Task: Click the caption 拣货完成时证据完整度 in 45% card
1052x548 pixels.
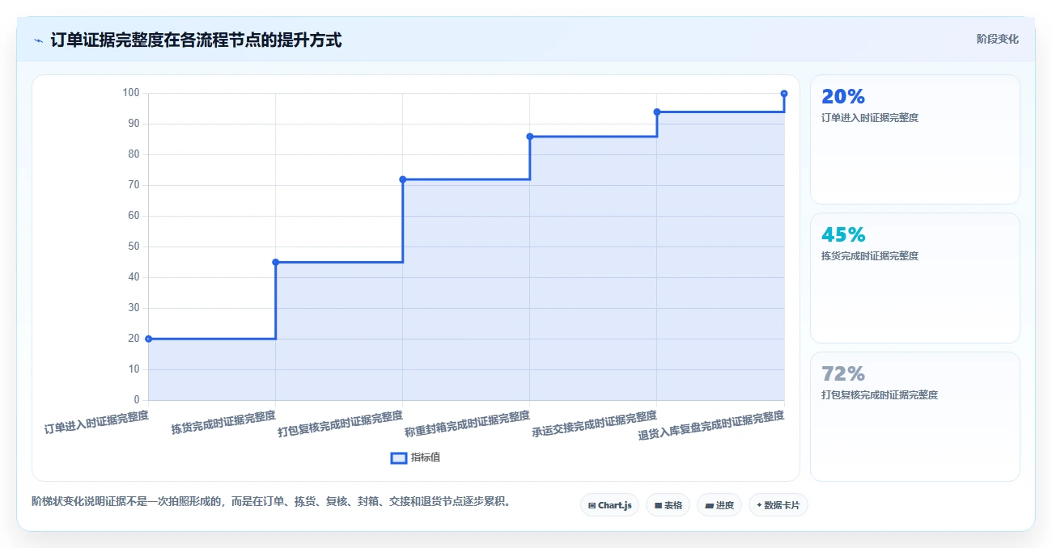Action: pos(870,256)
